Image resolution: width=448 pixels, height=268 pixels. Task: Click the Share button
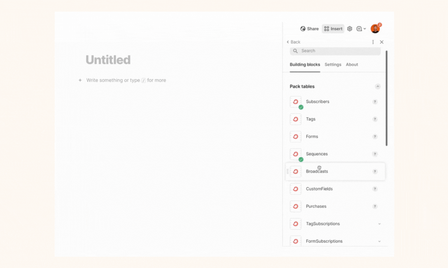pyautogui.click(x=309, y=29)
